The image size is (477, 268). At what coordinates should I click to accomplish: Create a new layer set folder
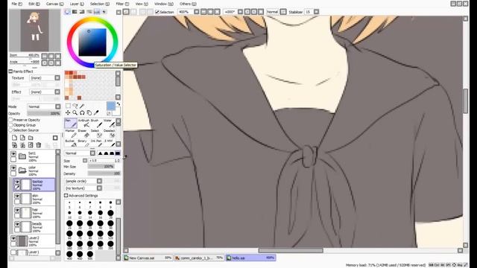(x=31, y=138)
